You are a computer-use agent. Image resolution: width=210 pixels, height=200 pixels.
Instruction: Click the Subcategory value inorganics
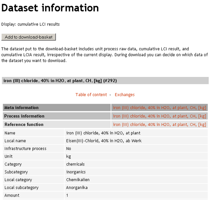click(76, 172)
